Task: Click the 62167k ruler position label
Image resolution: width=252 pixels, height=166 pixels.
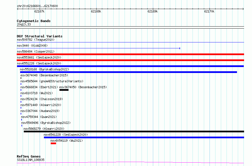Action: (39, 11)
